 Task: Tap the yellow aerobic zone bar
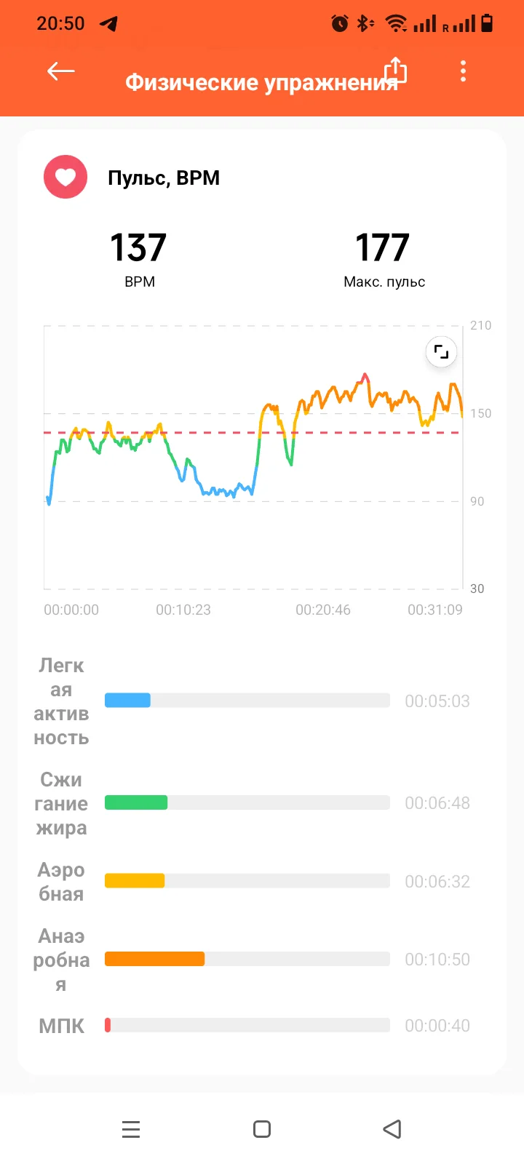pos(135,881)
